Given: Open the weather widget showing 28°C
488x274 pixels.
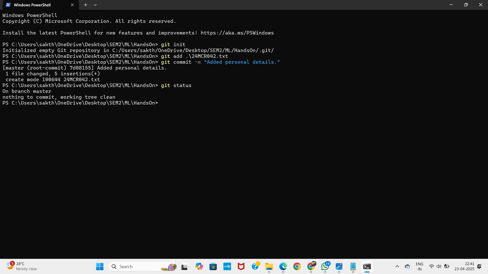Looking at the screenshot, I should [x=22, y=266].
